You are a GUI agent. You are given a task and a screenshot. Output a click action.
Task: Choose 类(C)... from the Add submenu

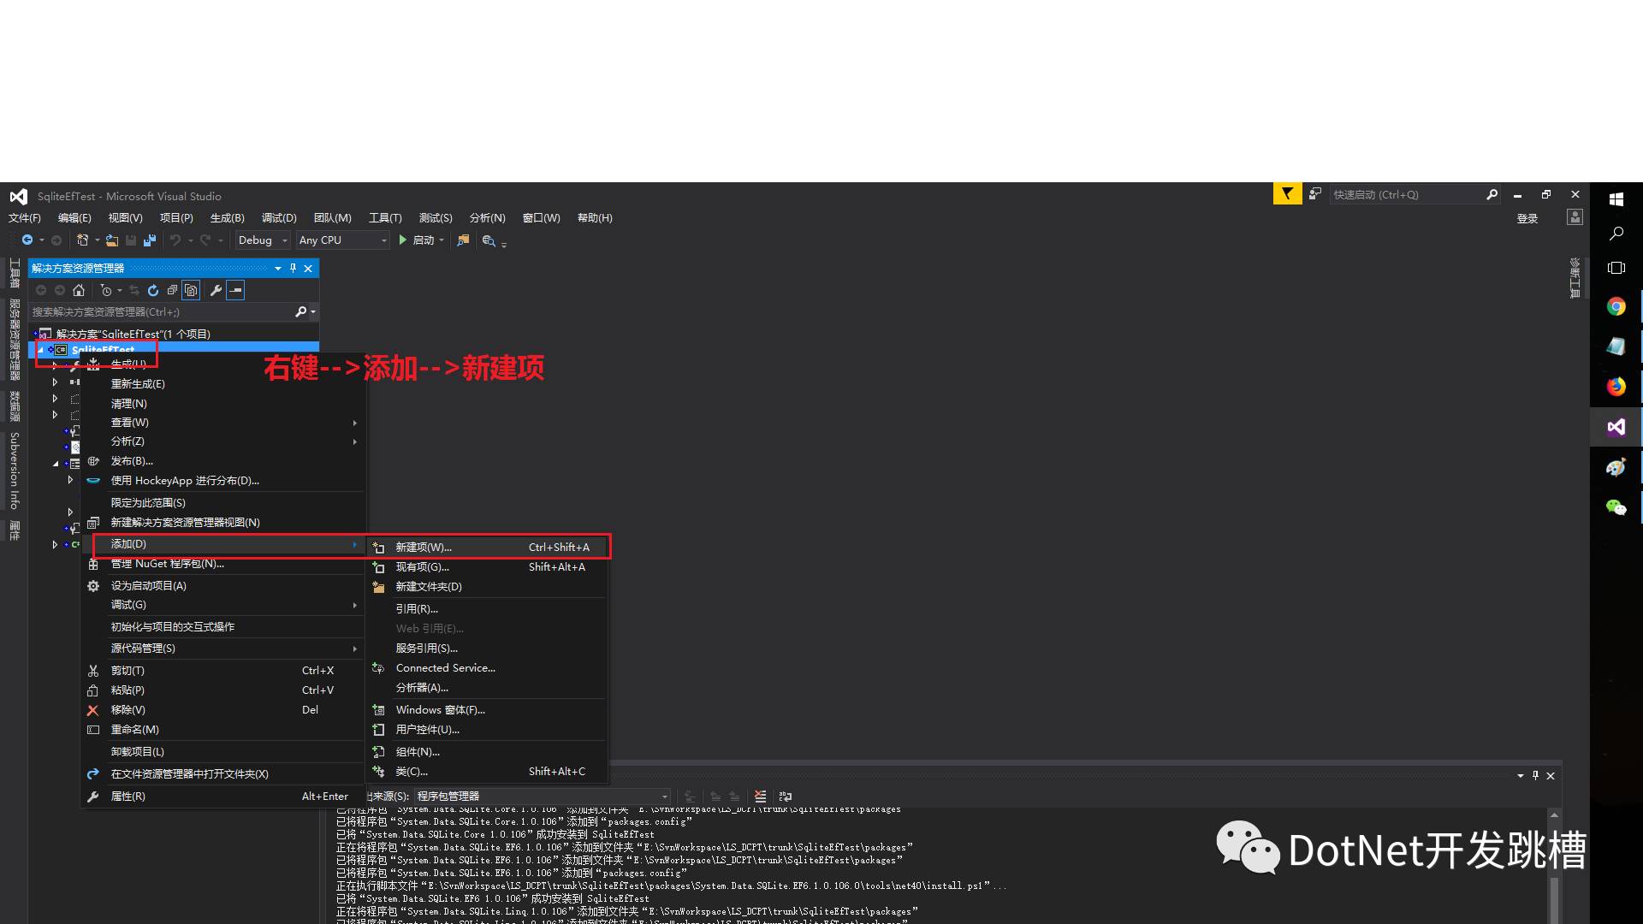pos(488,772)
